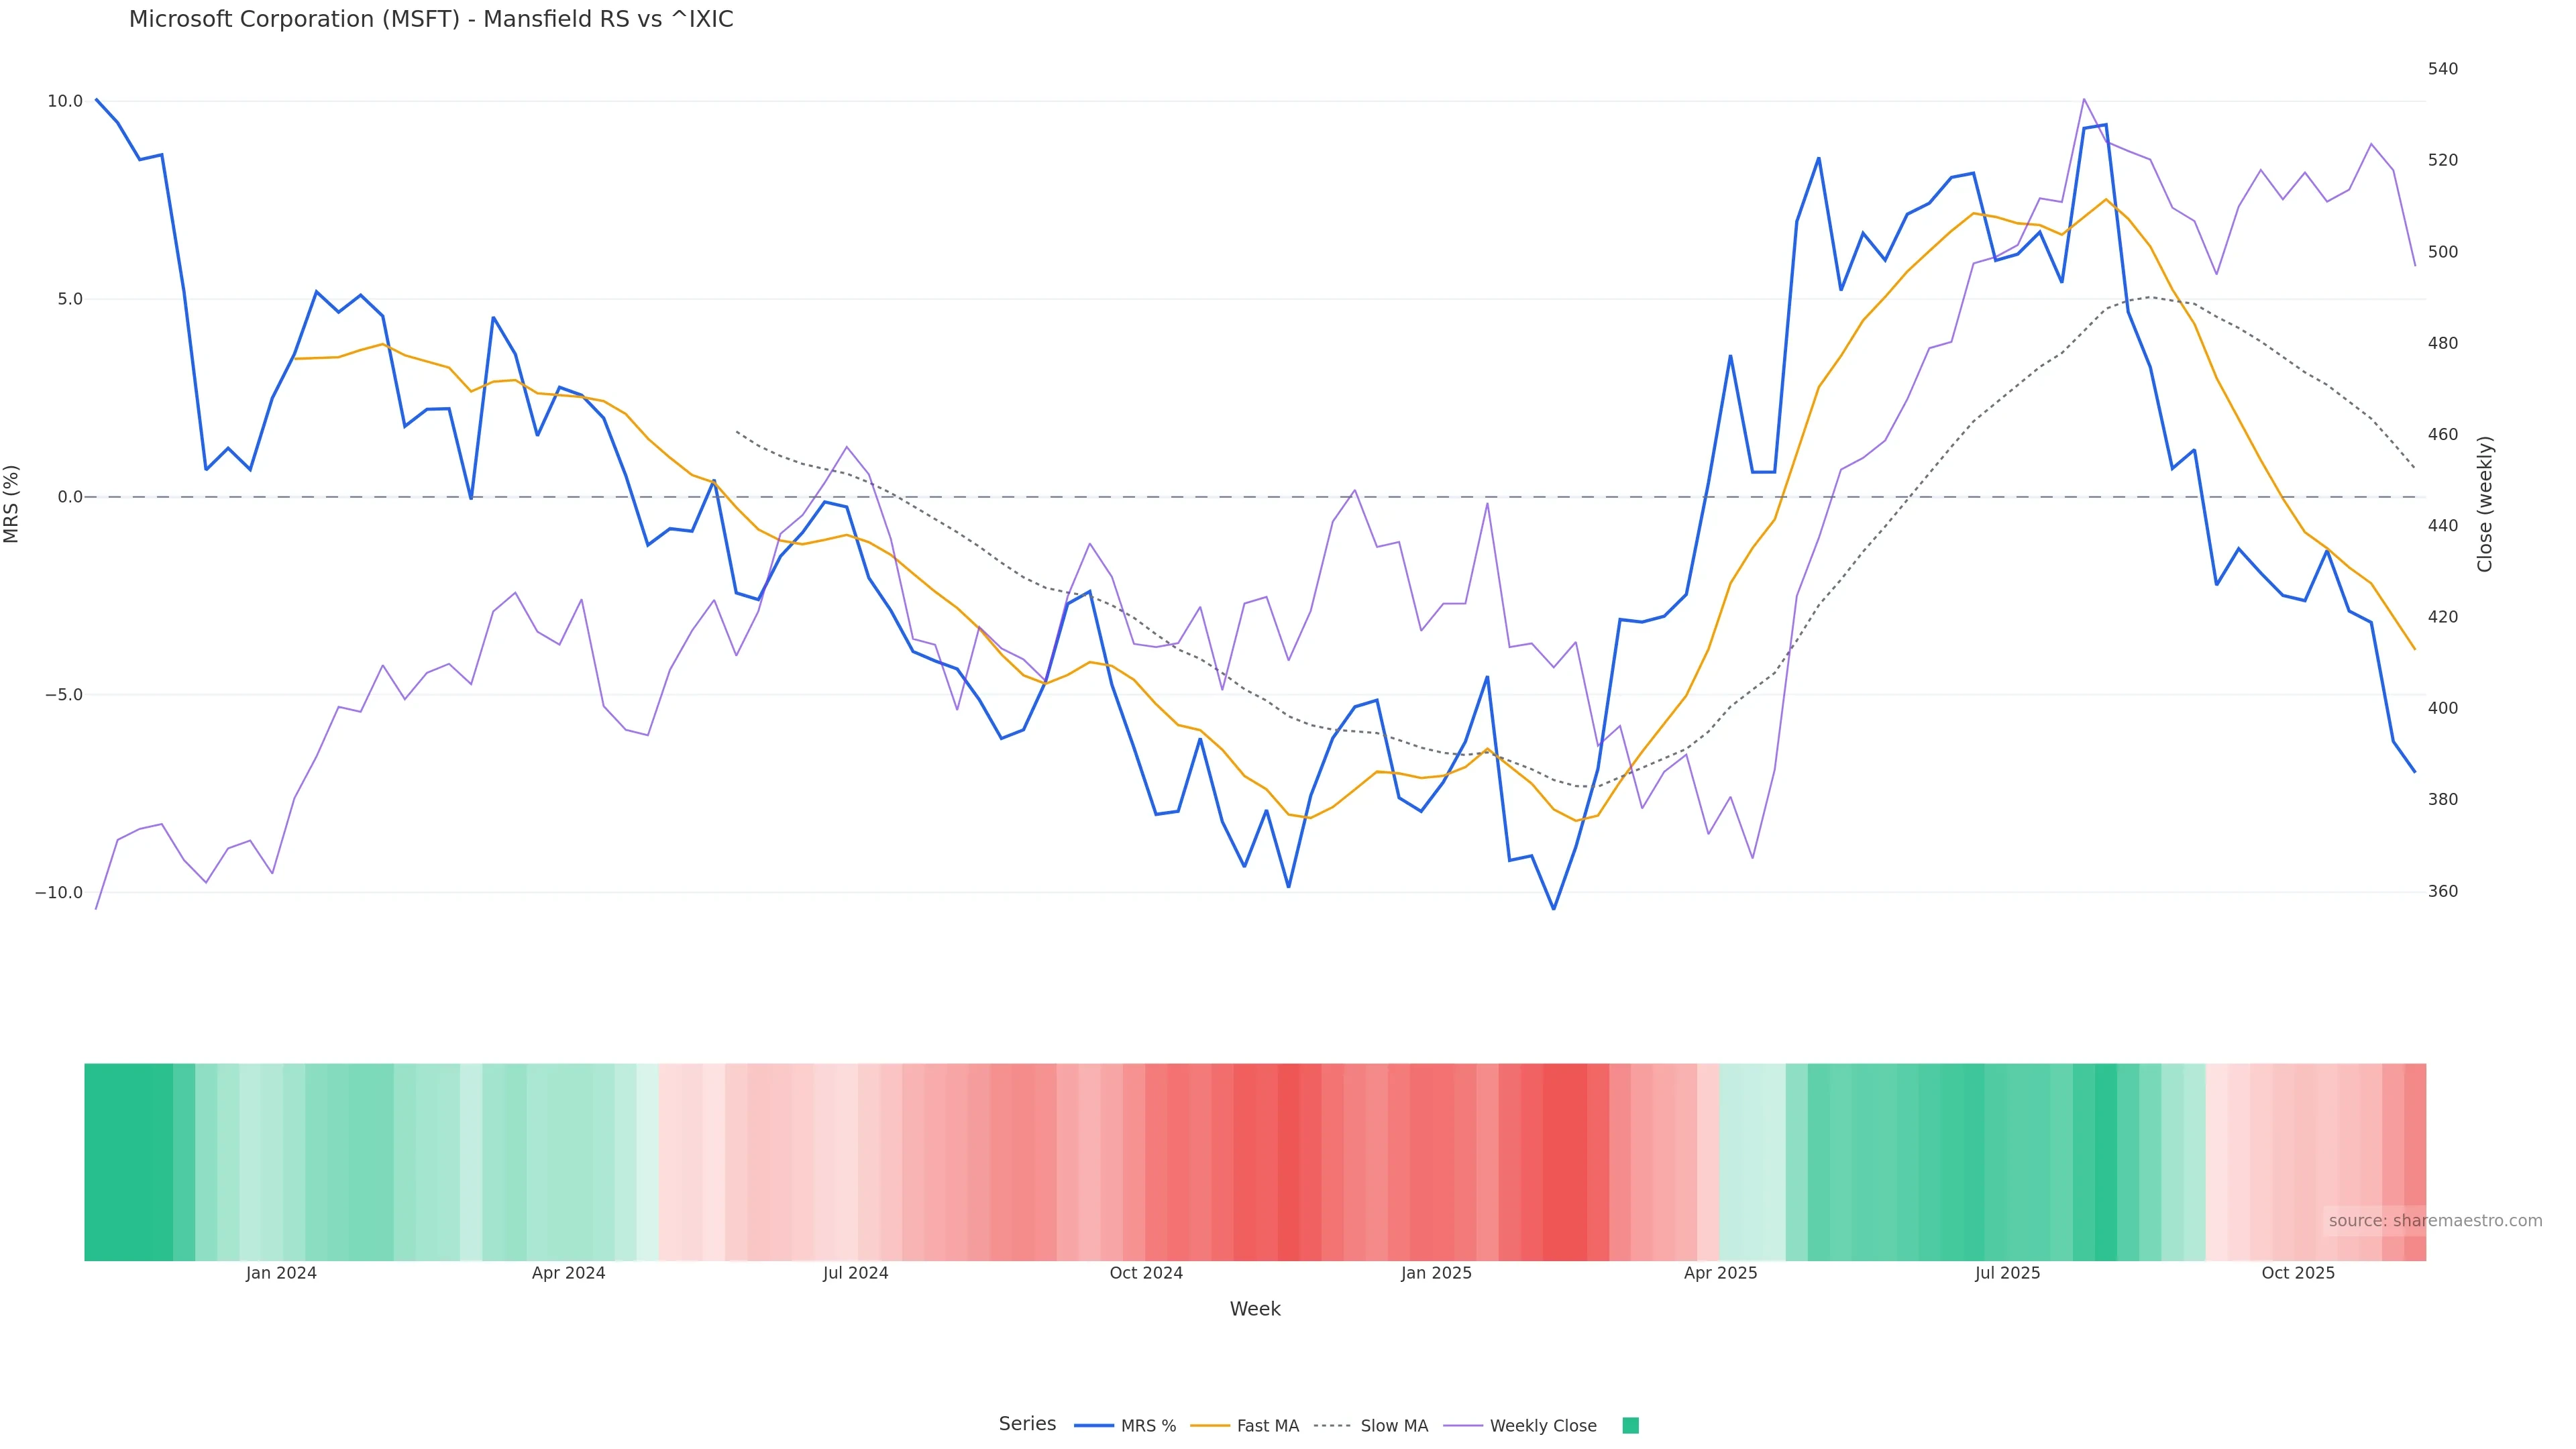
Task: Hide the Fast MA legend entry
Action: [x=1267, y=1426]
